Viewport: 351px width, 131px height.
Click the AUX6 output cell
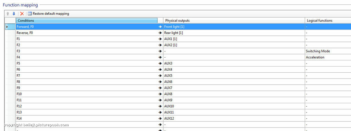[234, 82]
